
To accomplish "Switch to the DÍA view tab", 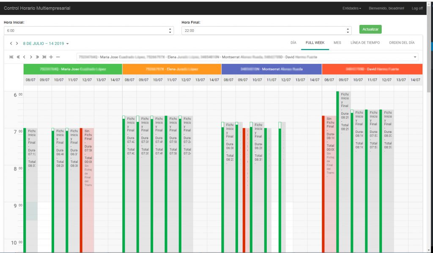I will [x=293, y=43].
